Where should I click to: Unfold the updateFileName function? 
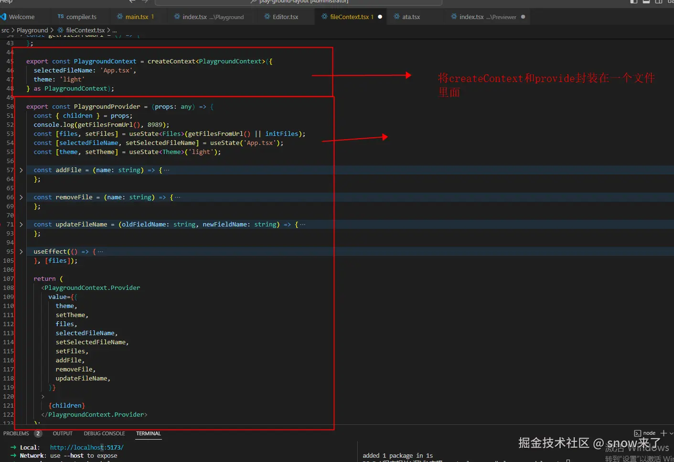(21, 225)
